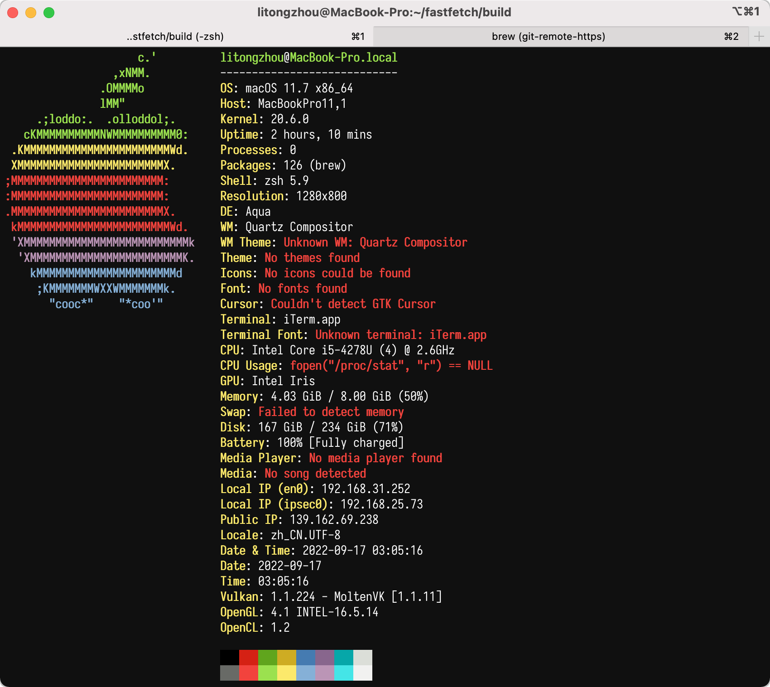This screenshot has height=687, width=770.
Task: Click the CPU value 'Intel Core i5-4278U'
Action: 312,350
